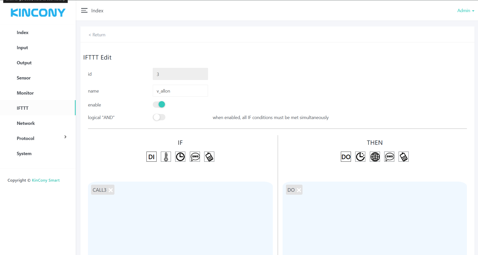Add DO output action in THEN section

click(346, 157)
